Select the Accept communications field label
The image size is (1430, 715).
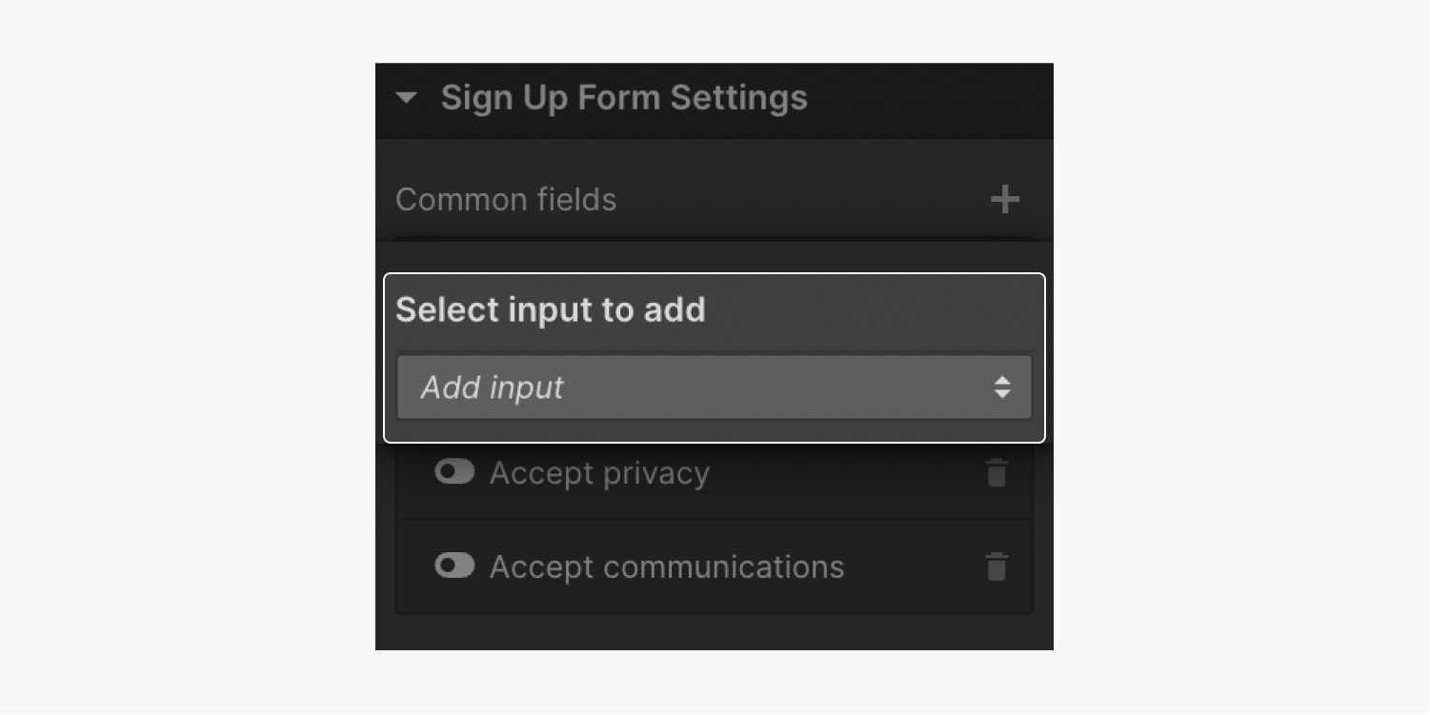tap(667, 566)
